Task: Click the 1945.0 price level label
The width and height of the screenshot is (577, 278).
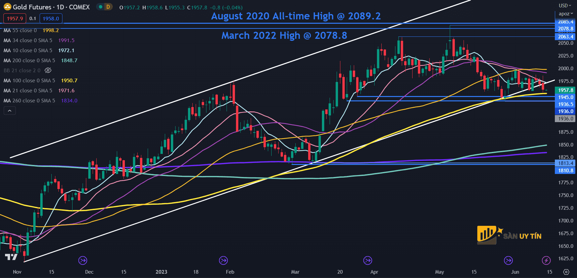Action: tap(565, 97)
